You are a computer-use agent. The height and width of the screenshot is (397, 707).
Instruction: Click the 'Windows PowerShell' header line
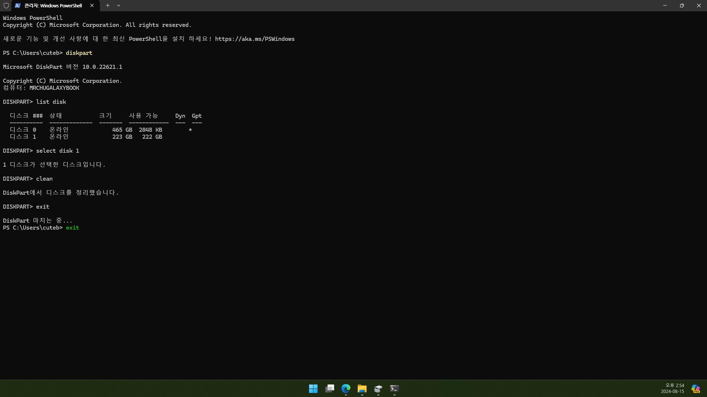[33, 18]
